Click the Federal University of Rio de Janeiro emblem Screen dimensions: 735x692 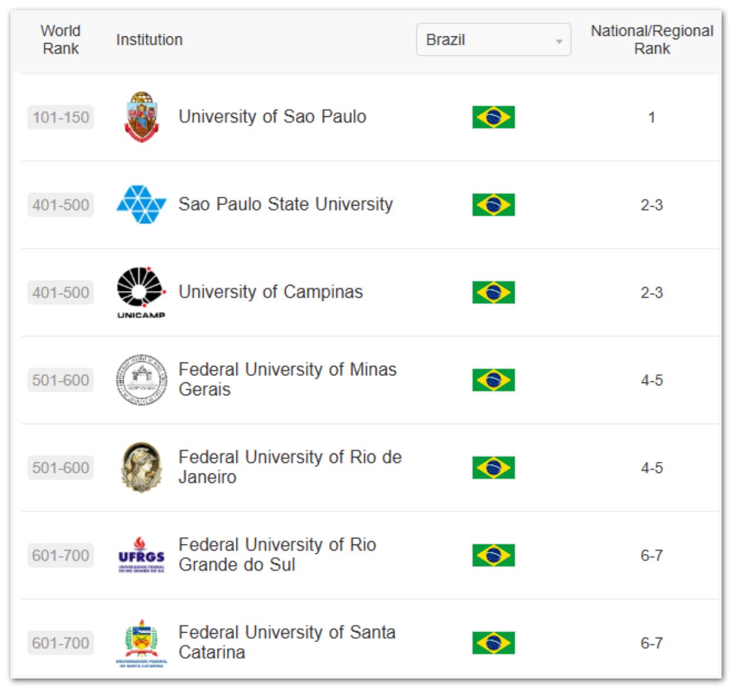141,468
